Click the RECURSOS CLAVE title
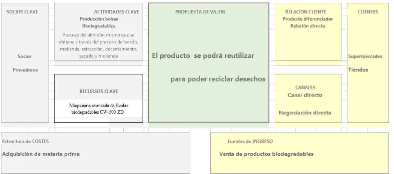The image size is (394, 174). pos(99,92)
